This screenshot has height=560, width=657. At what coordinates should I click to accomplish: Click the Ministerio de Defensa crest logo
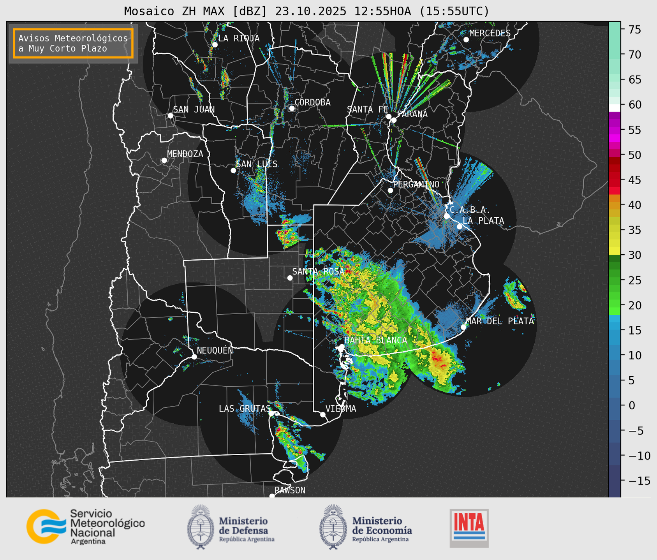coord(200,527)
